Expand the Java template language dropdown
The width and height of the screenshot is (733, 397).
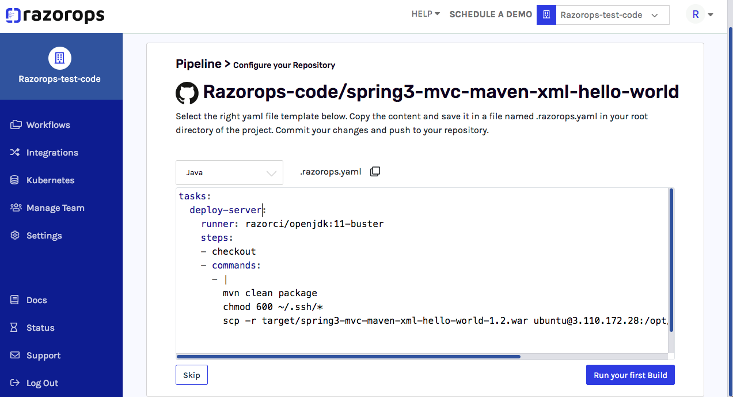(229, 172)
